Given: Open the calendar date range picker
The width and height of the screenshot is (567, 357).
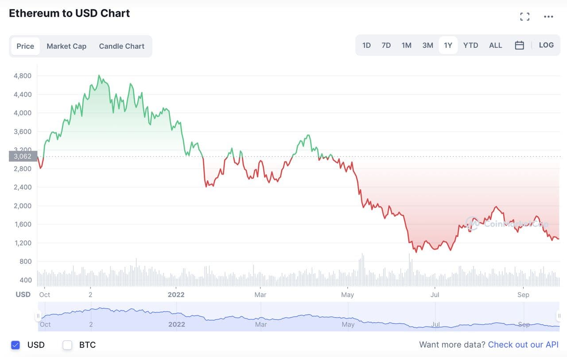Looking at the screenshot, I should click(x=520, y=45).
